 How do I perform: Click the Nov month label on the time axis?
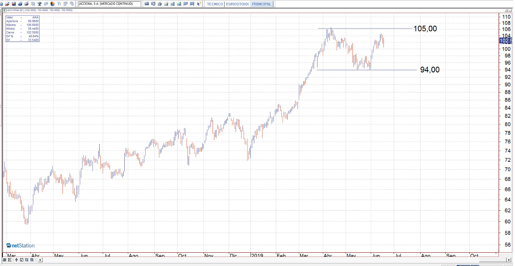[209, 256]
